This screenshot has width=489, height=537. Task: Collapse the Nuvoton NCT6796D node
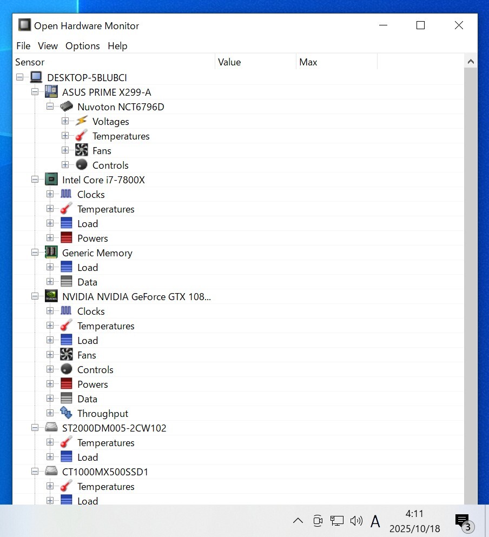50,107
